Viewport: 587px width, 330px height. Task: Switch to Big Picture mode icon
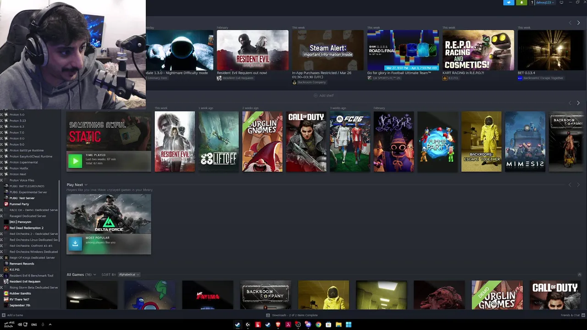561,3
